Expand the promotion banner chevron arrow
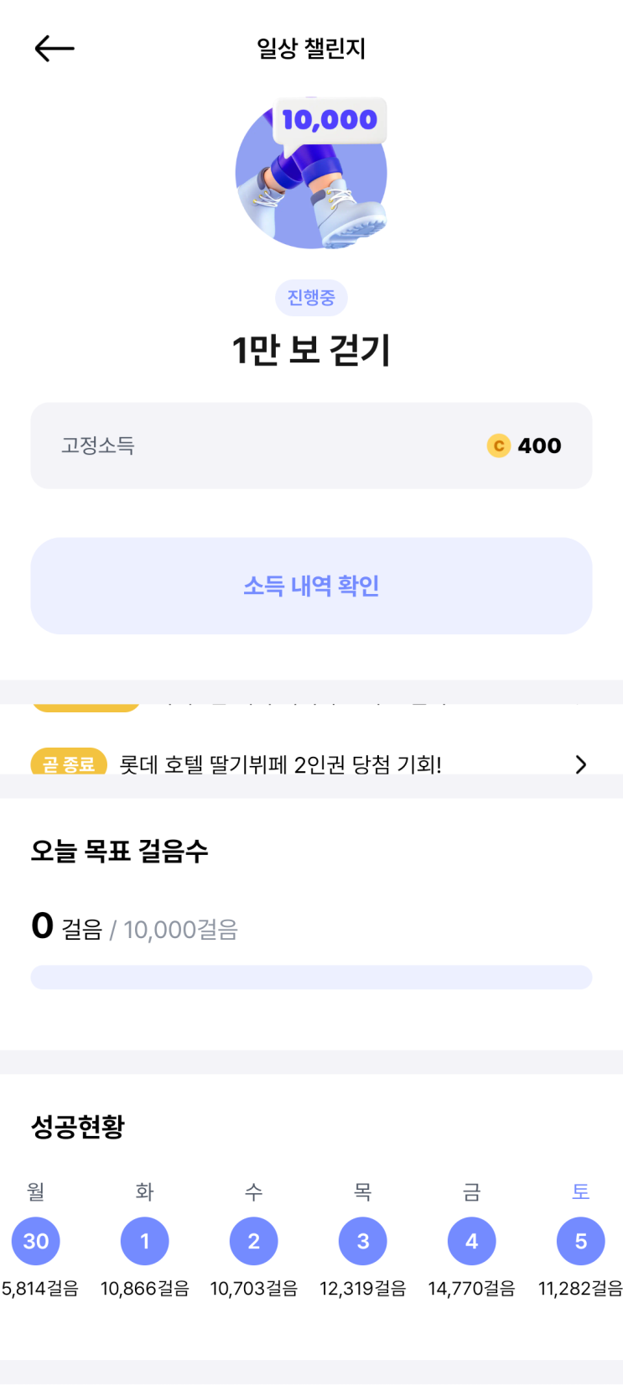623x1397 pixels. click(x=580, y=764)
